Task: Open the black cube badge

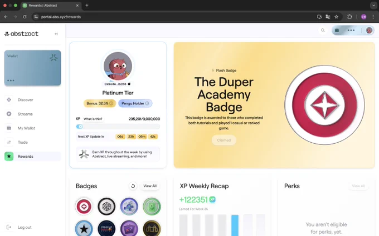Action: (x=106, y=207)
